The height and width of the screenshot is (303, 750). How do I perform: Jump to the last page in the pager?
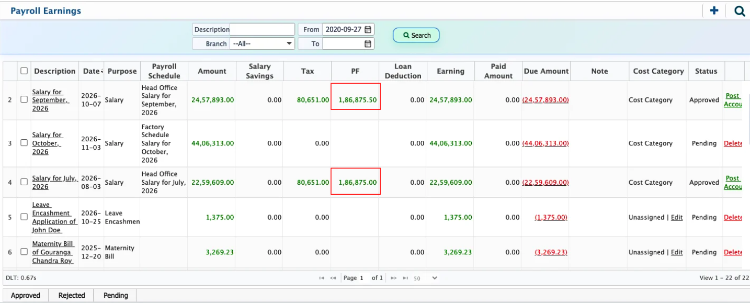pyautogui.click(x=405, y=278)
